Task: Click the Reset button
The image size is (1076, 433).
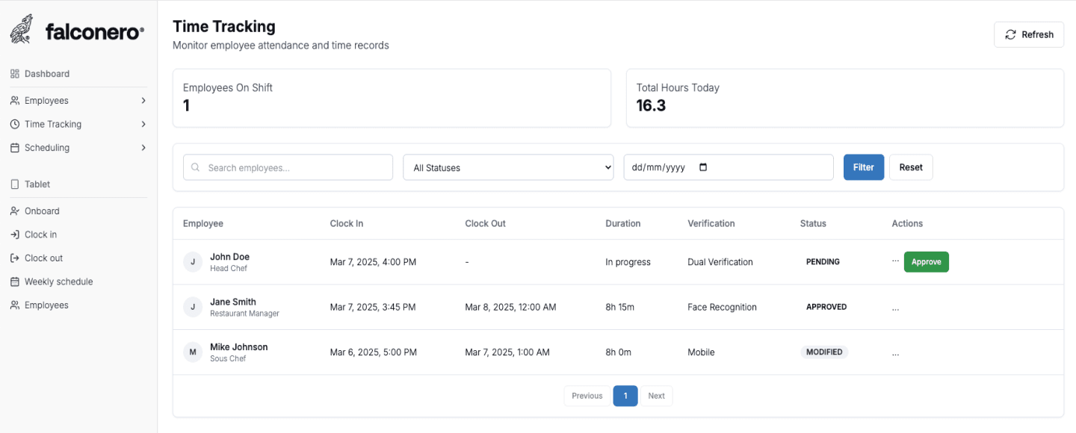Action: click(911, 167)
